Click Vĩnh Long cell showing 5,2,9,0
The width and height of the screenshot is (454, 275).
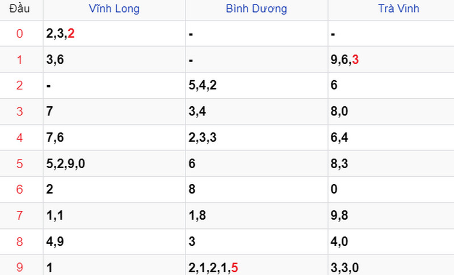tap(66, 164)
